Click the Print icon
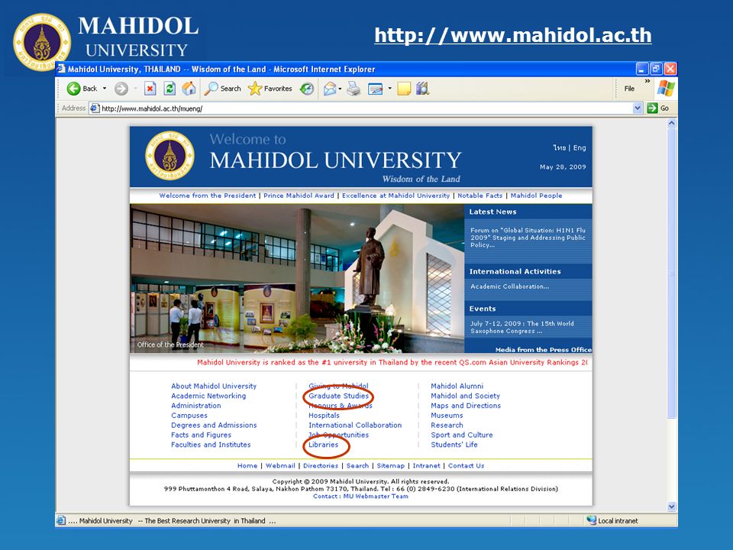The height and width of the screenshot is (550, 733). pos(354,89)
